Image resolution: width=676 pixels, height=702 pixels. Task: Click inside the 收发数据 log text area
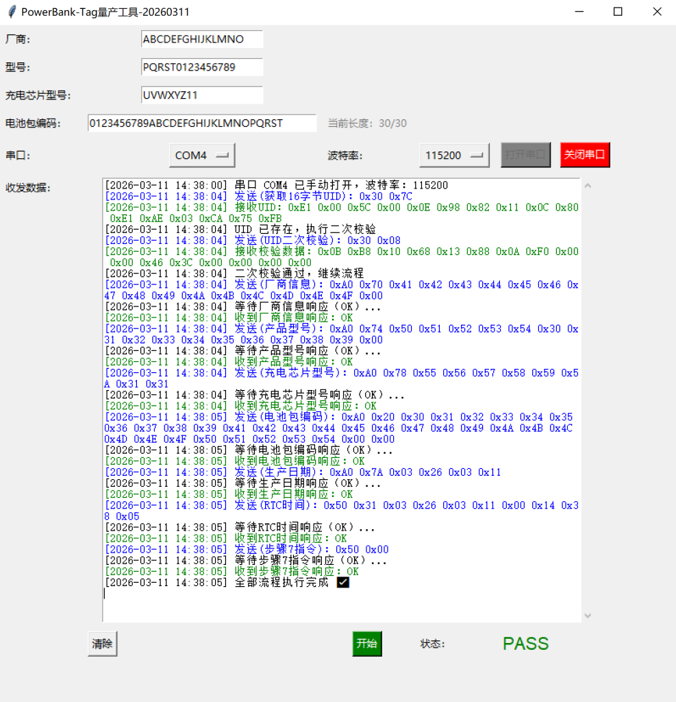point(341,603)
